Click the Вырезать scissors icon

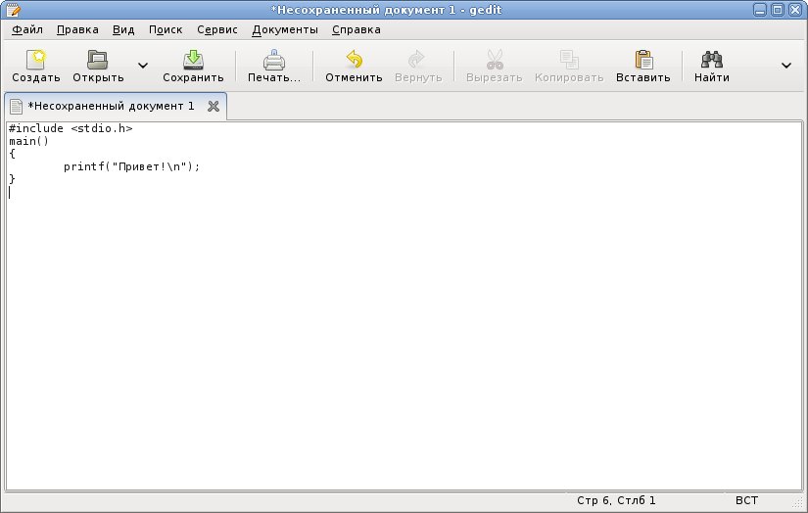pos(495,60)
